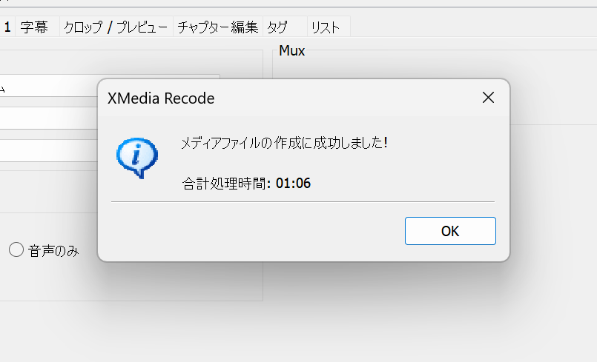Click the XMedia Recode dialog title
Image resolution: width=597 pixels, height=362 pixels.
point(161,98)
